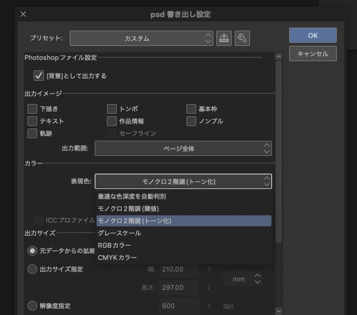Enable the 下描き checkbox
This screenshot has height=315, width=357.
coord(32,109)
